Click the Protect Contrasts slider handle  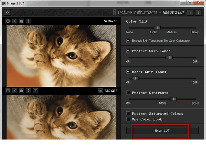(173, 99)
